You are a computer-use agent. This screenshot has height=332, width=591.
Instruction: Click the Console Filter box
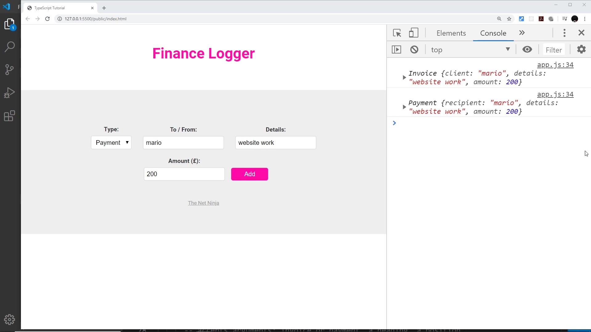554,50
